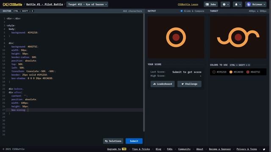271x152 pixels.
Task: Open the Blog footer link
Action: 158,149
